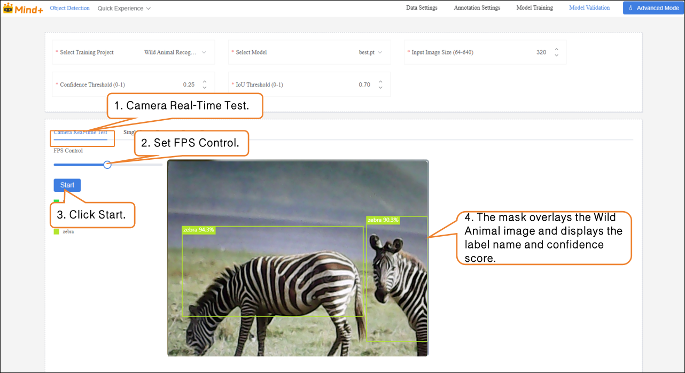Go to Data Settings tab

422,8
